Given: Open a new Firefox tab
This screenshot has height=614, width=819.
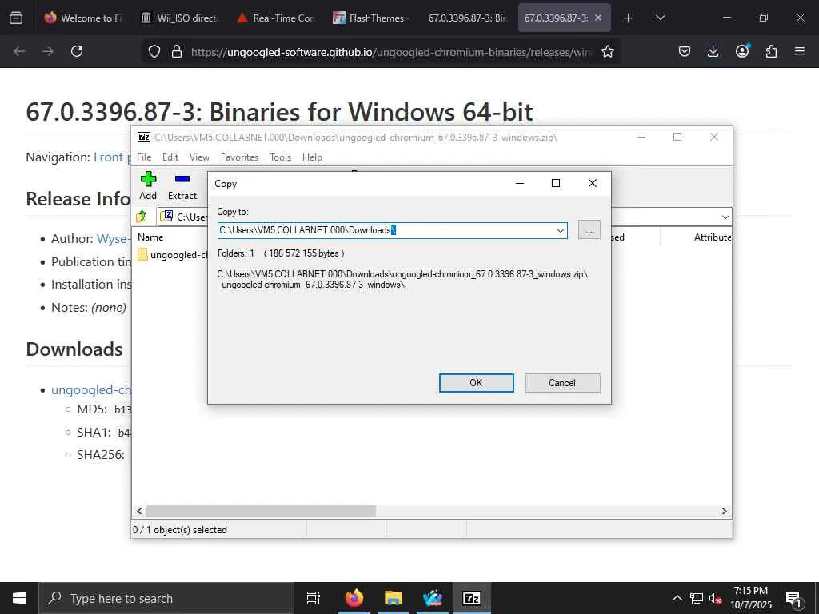Looking at the screenshot, I should click(629, 18).
